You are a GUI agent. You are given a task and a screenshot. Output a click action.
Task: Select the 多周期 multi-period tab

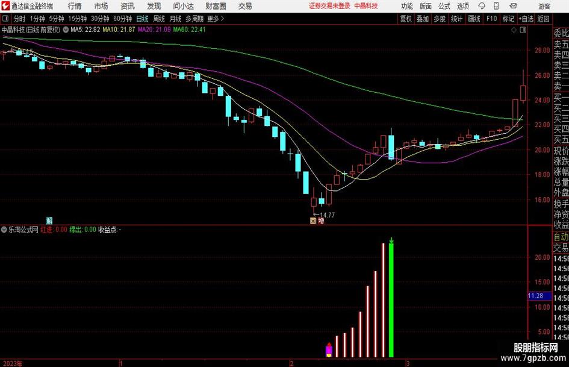pos(194,19)
